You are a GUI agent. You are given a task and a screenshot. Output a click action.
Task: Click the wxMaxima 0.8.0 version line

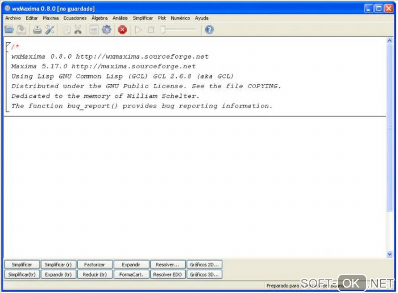pos(110,56)
